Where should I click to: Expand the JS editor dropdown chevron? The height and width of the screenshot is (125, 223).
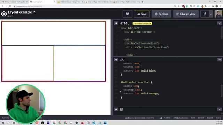point(220,109)
